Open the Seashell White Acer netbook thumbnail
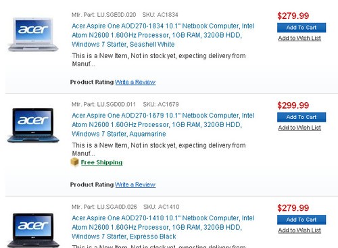 (x=33, y=34)
